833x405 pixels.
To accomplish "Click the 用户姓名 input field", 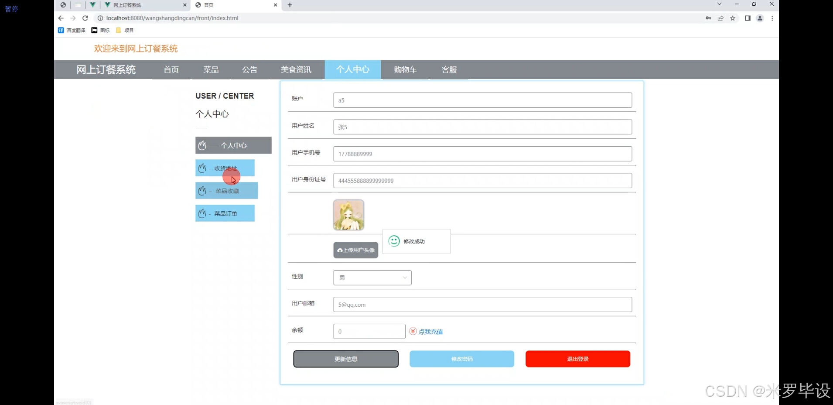I will coord(483,127).
